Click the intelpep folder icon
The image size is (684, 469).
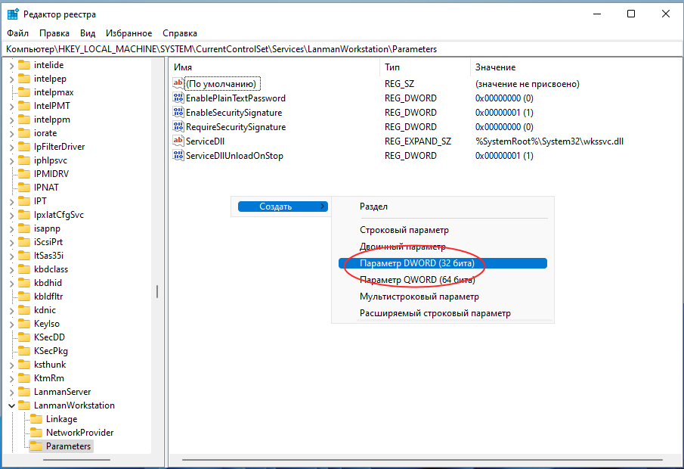pos(24,79)
